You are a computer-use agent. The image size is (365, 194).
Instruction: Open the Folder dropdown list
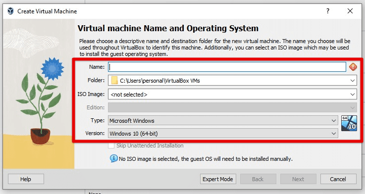pyautogui.click(x=232, y=81)
